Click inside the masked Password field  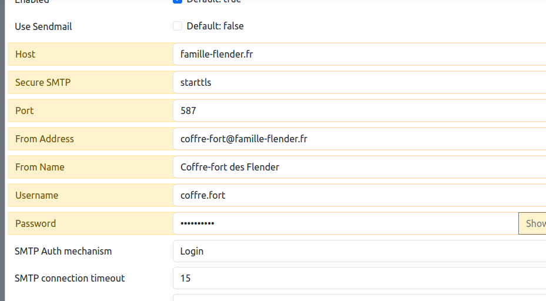346,223
